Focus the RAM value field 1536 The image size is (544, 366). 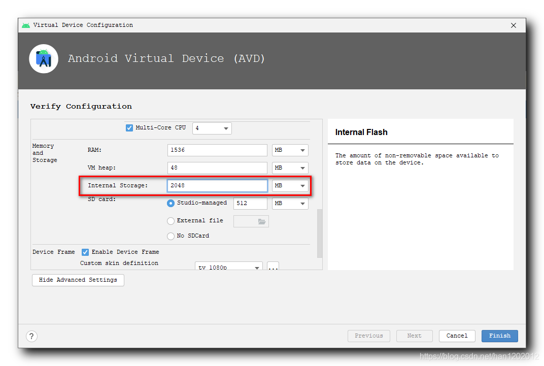[217, 150]
